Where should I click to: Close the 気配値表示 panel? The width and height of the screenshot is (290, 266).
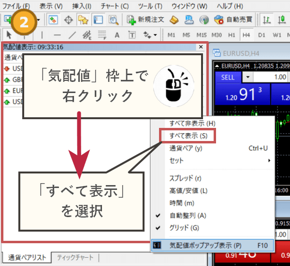coord(201,47)
